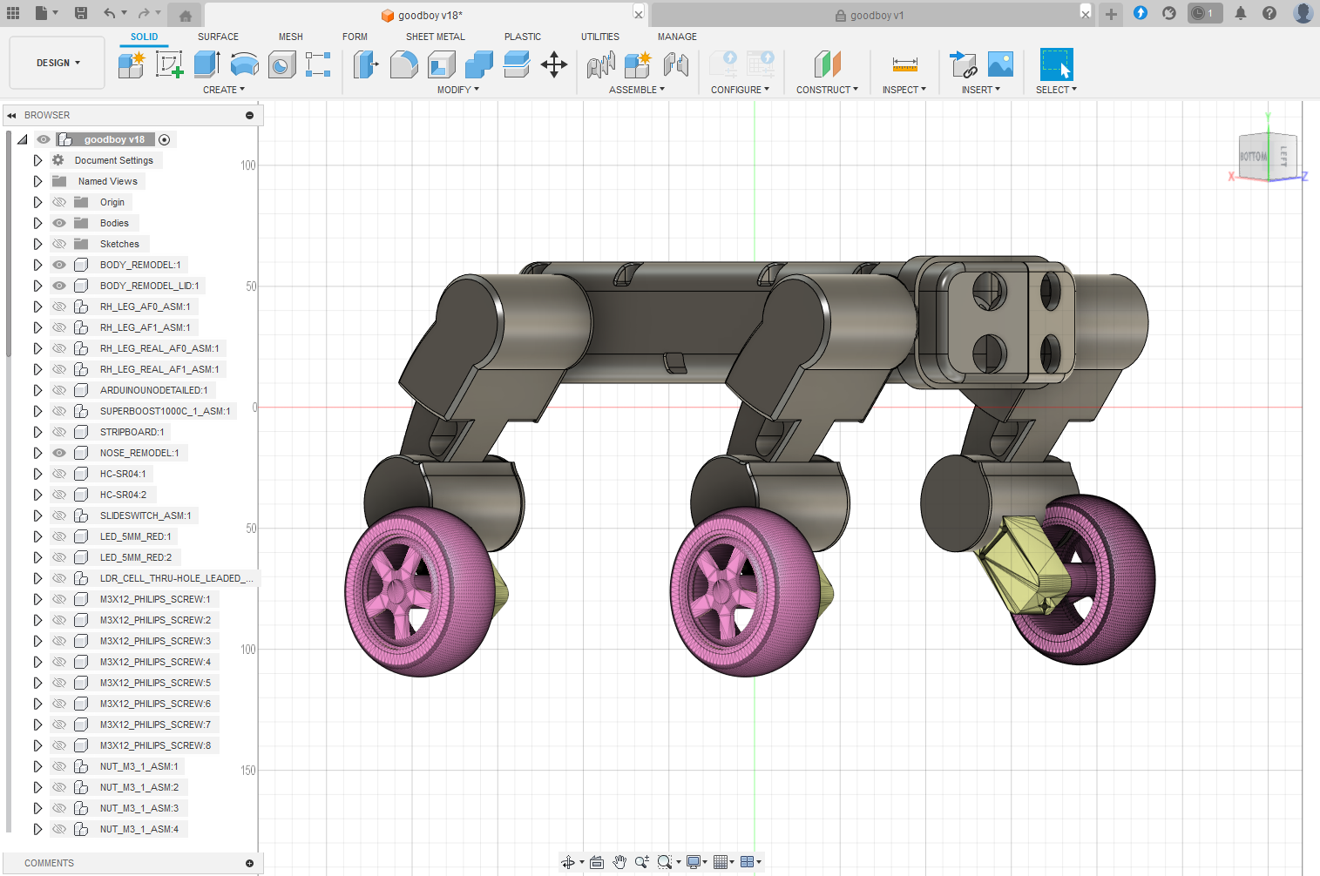Expand the HC-SR04:1 tree node
The width and height of the screenshot is (1320, 876).
point(37,474)
